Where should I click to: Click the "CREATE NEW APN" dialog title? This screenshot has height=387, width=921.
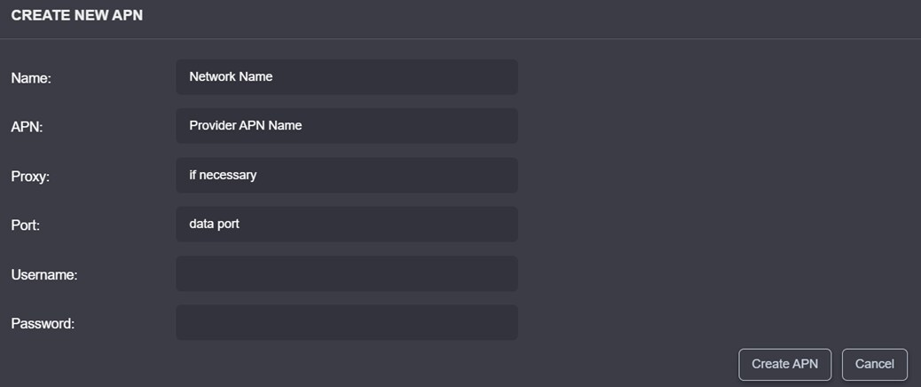(76, 16)
